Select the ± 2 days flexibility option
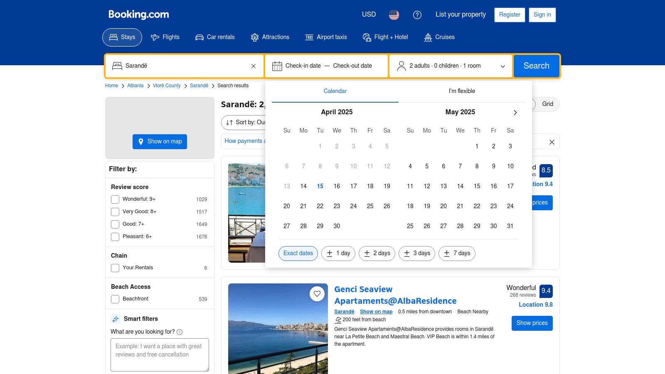The width and height of the screenshot is (665, 374). 377,253
